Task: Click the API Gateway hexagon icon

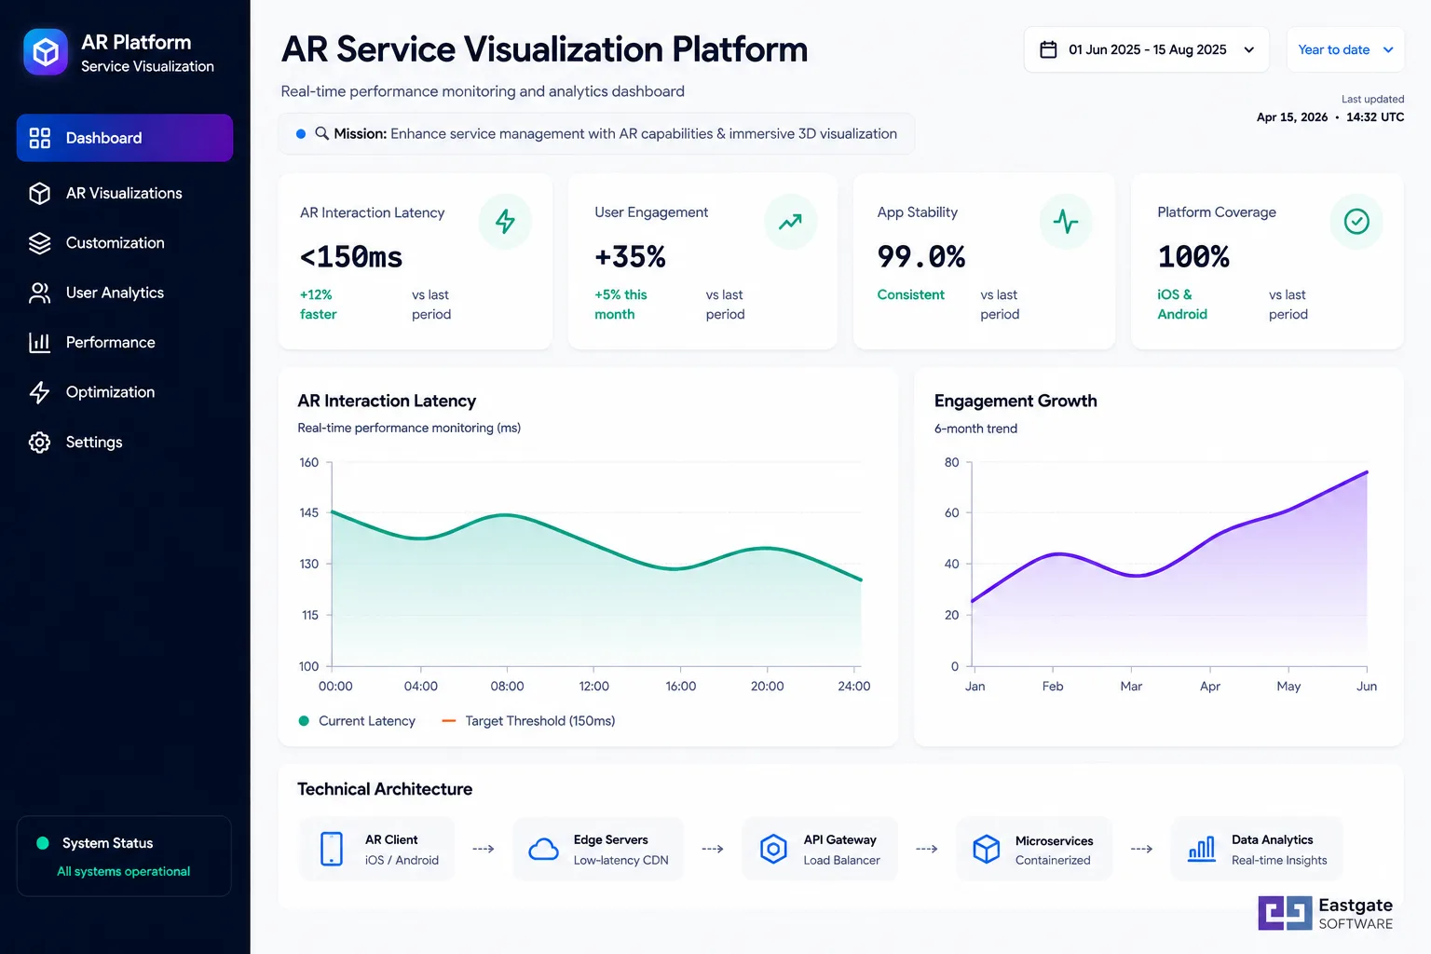Action: (773, 849)
